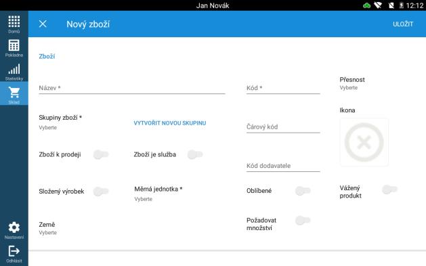
Task: Close the Nový zboží form with X
Action: (x=43, y=24)
